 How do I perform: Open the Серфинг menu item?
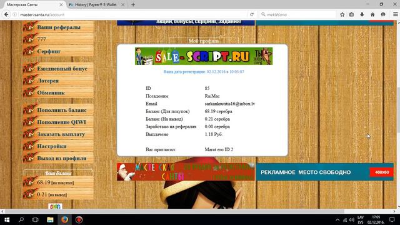tap(58, 51)
